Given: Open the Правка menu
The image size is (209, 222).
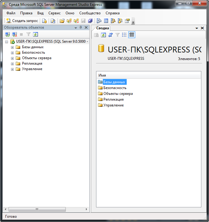Looking at the screenshot, I should coord(26,13).
